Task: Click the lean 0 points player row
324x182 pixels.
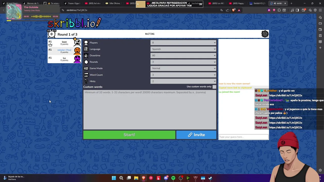Action: coord(64,43)
